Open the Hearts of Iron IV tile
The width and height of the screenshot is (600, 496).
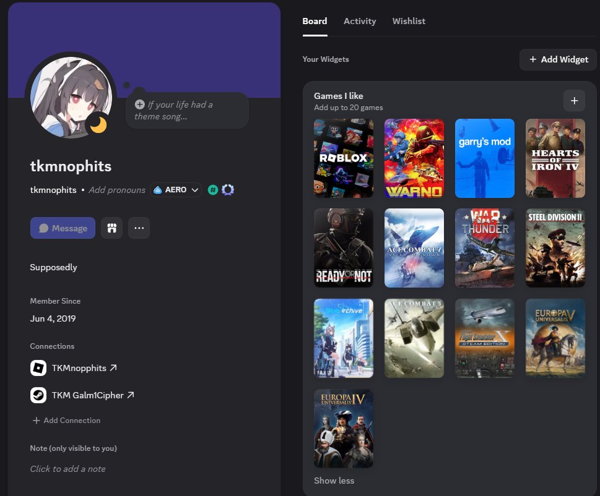click(x=555, y=158)
